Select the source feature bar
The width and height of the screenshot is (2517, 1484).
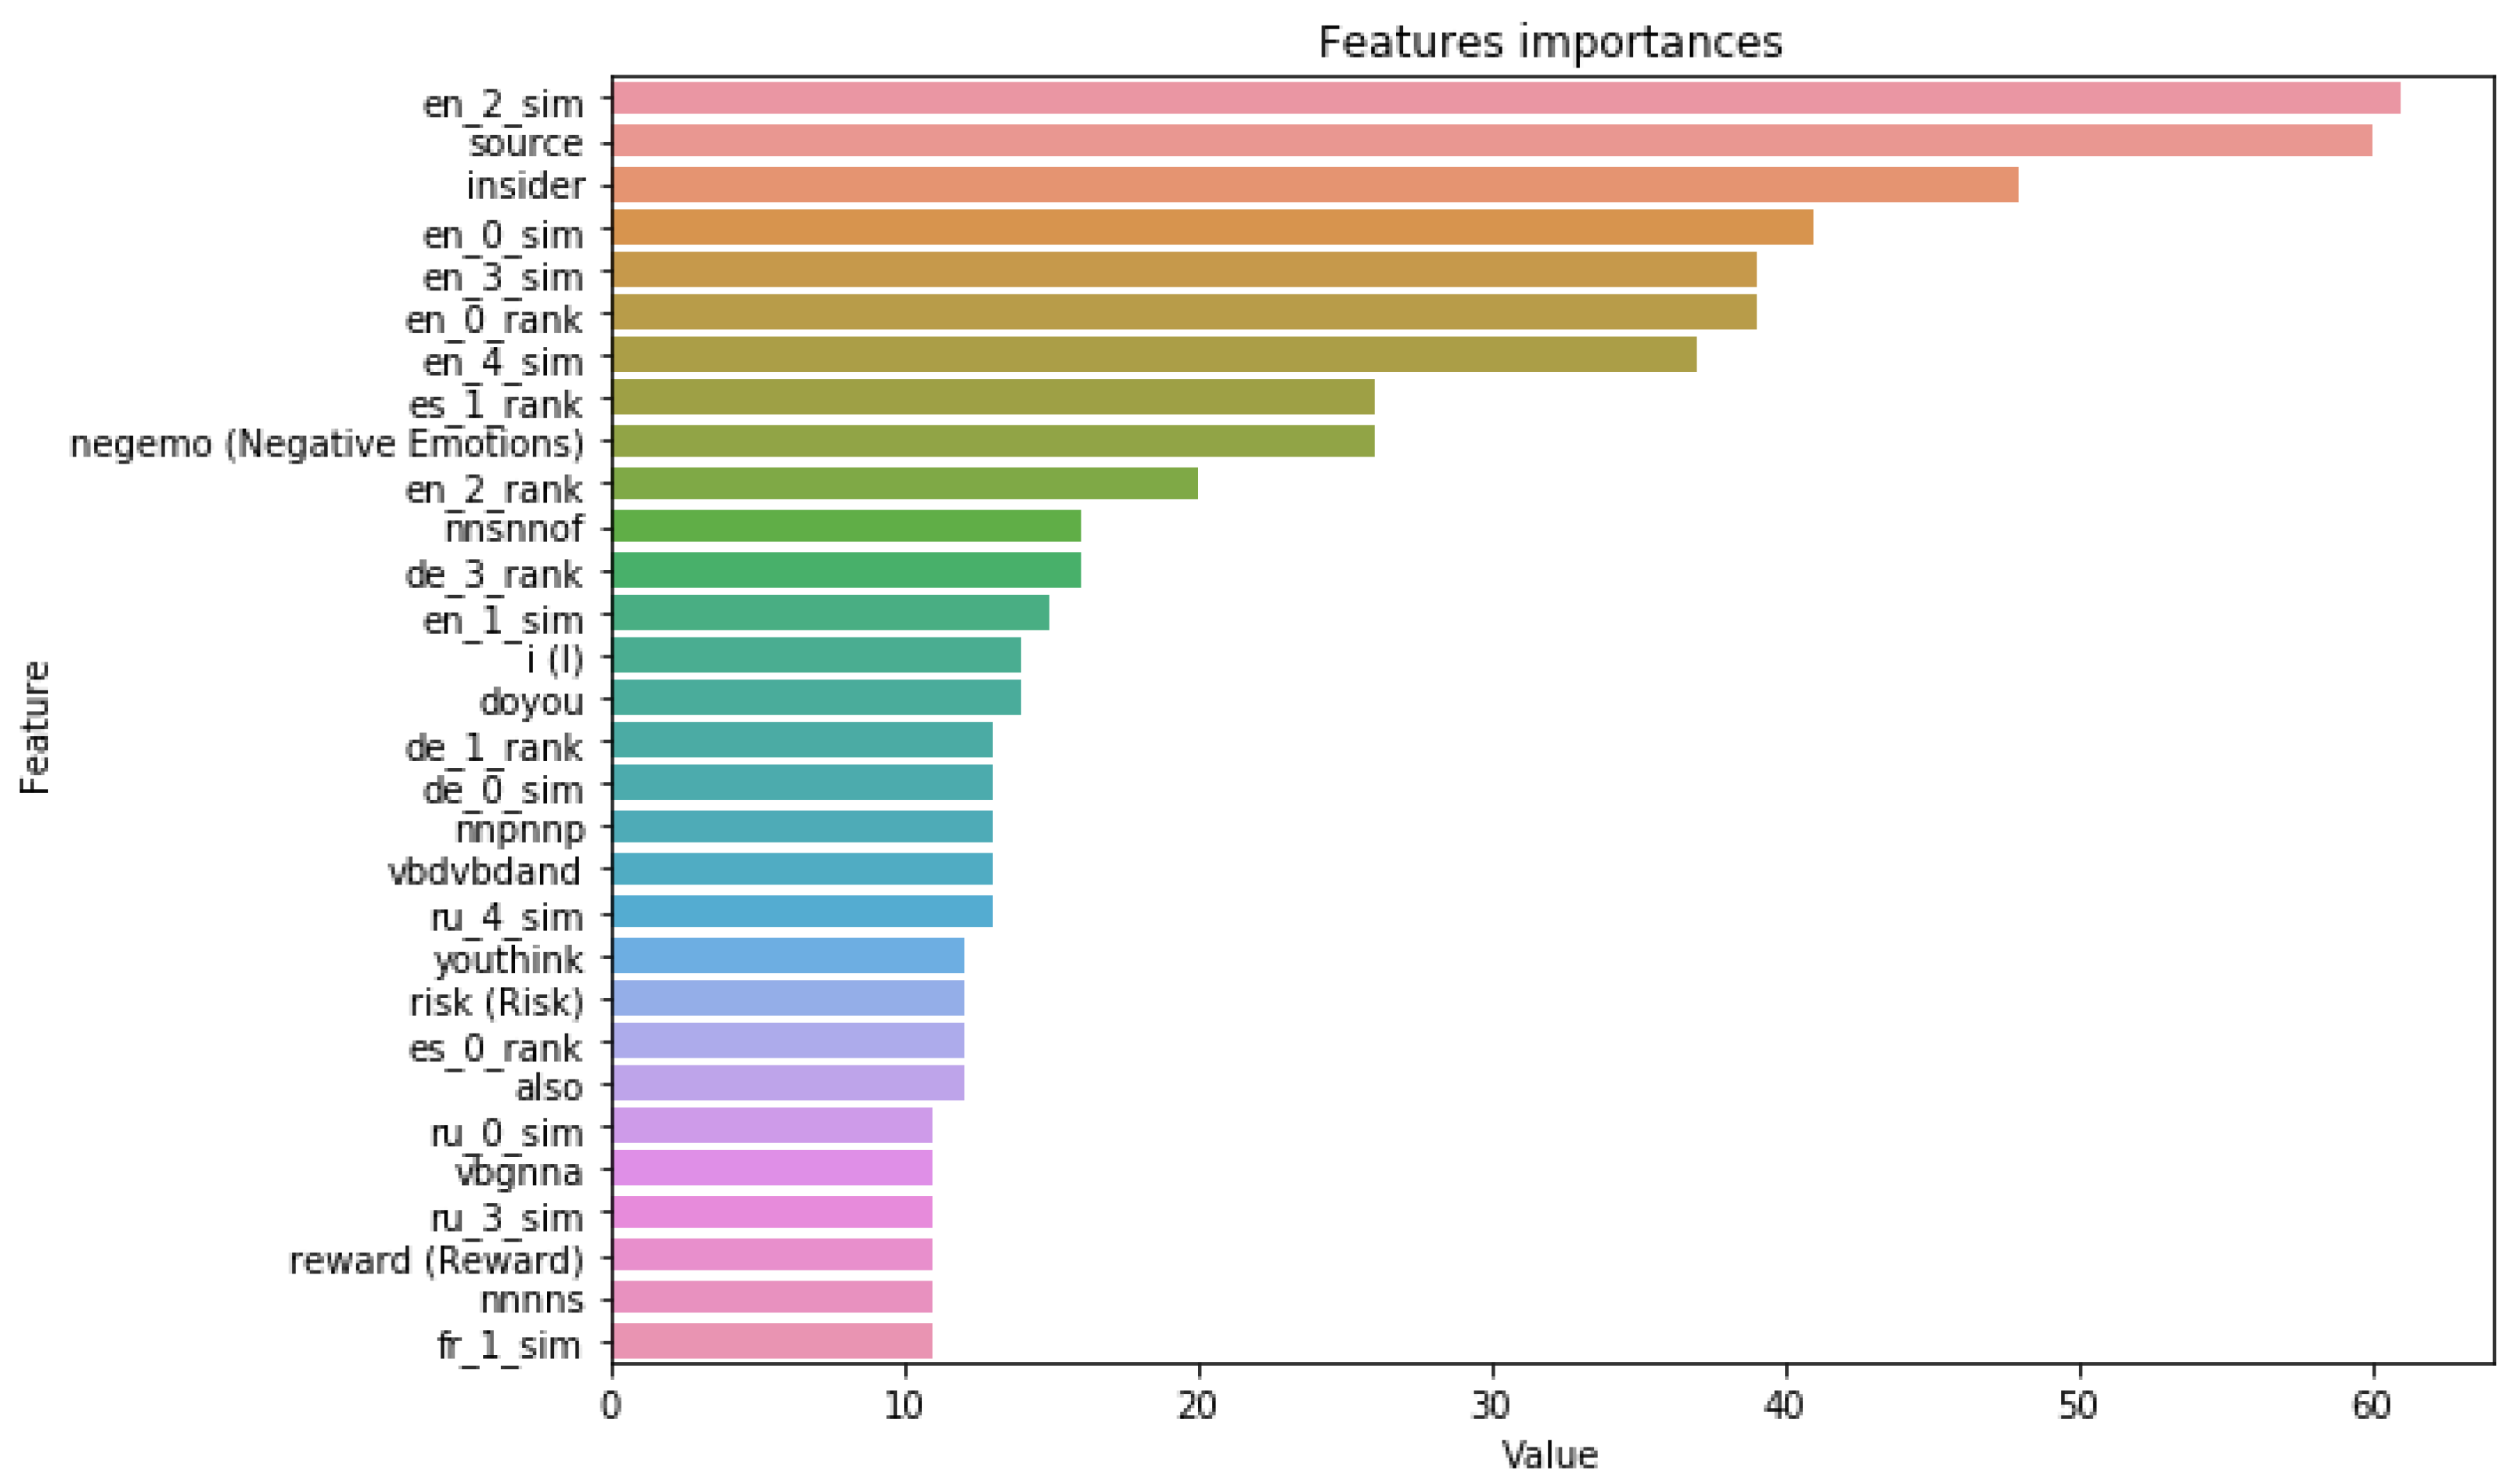1492,141
